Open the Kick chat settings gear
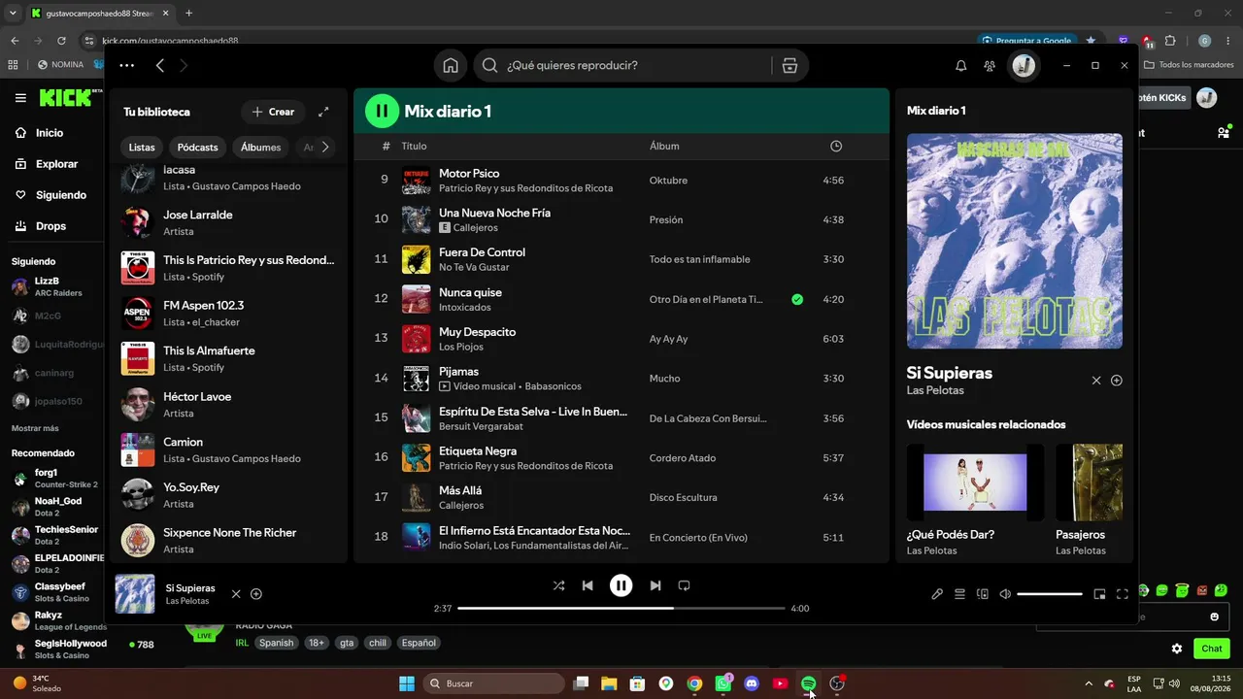 coord(1177,649)
